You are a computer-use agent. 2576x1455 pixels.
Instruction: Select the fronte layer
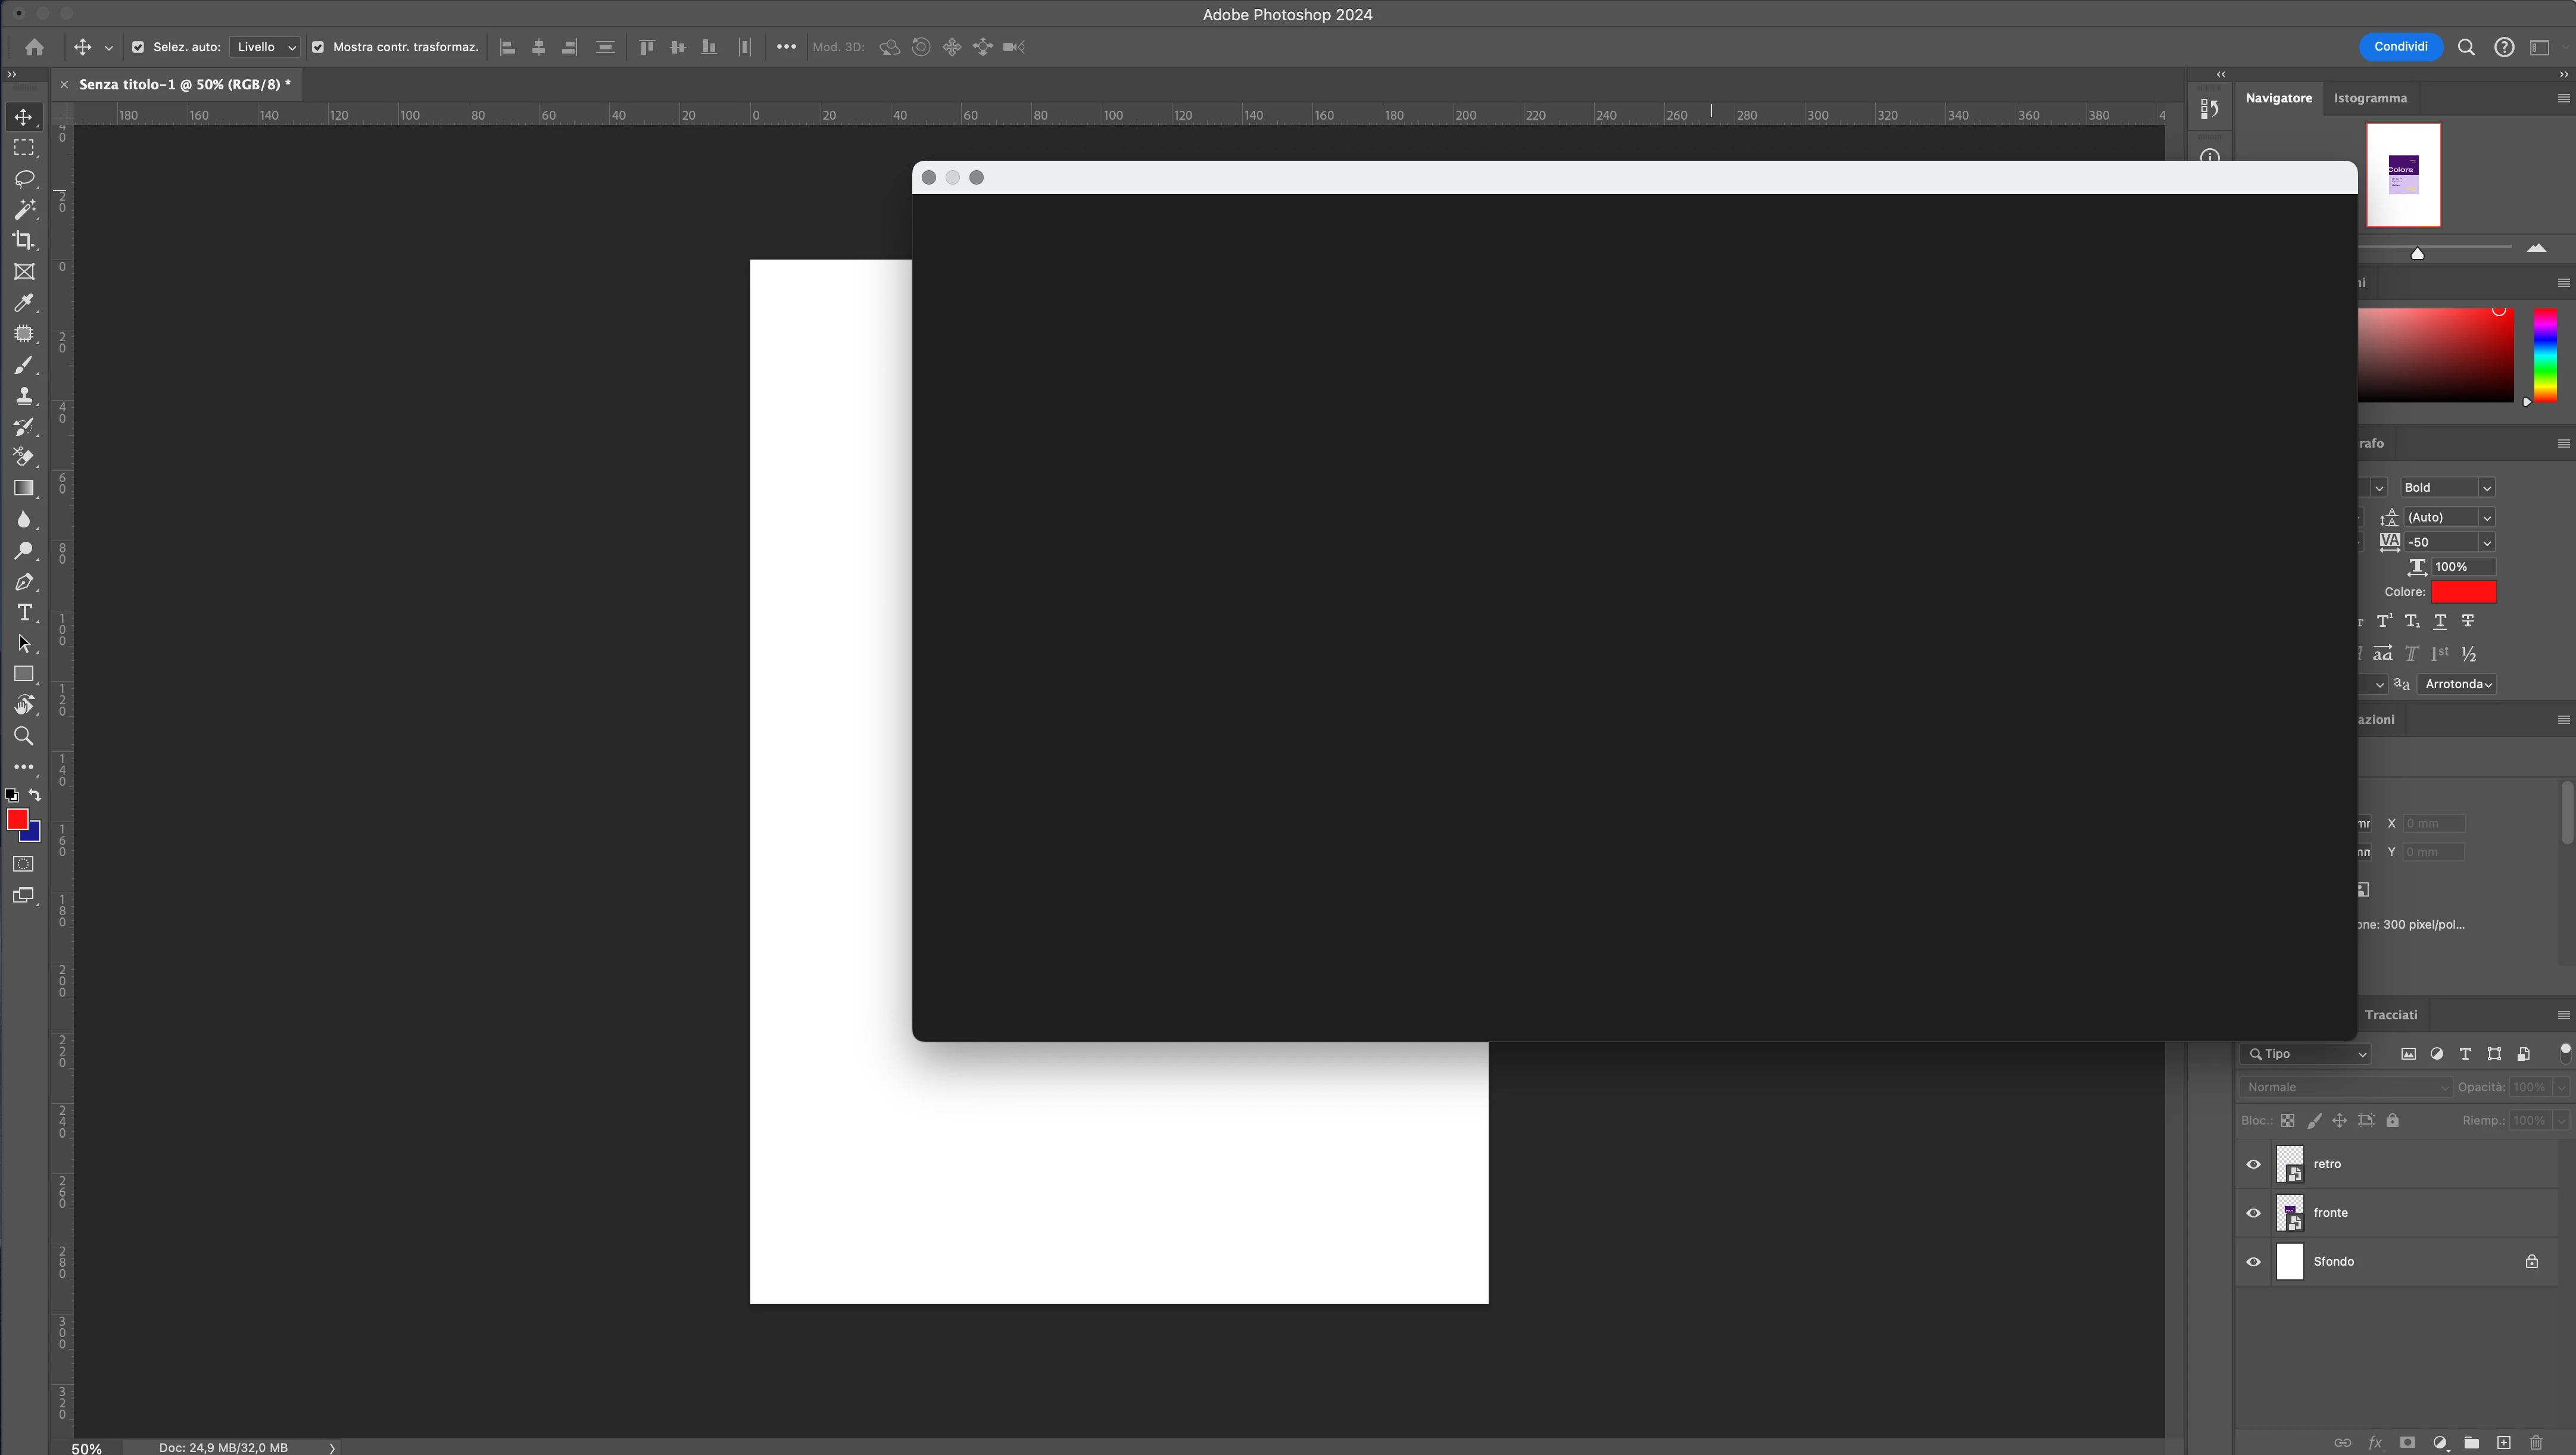pyautogui.click(x=2330, y=1213)
